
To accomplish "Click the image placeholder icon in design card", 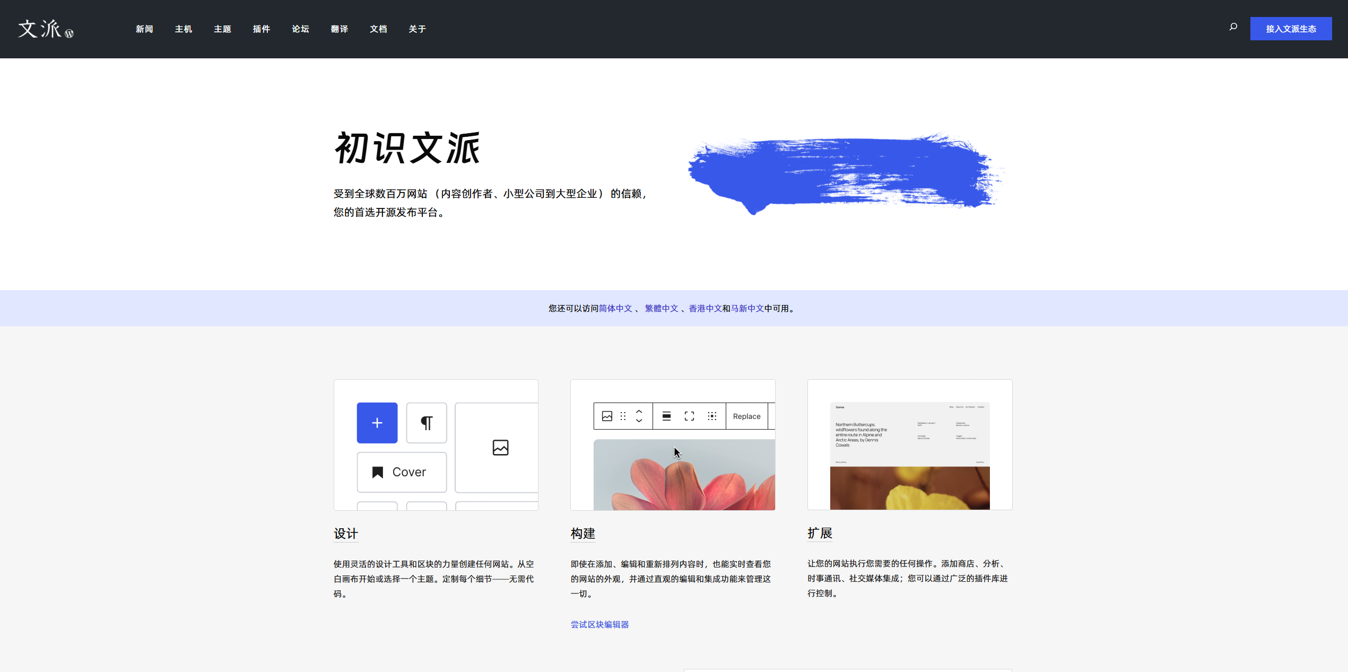I will point(500,448).
